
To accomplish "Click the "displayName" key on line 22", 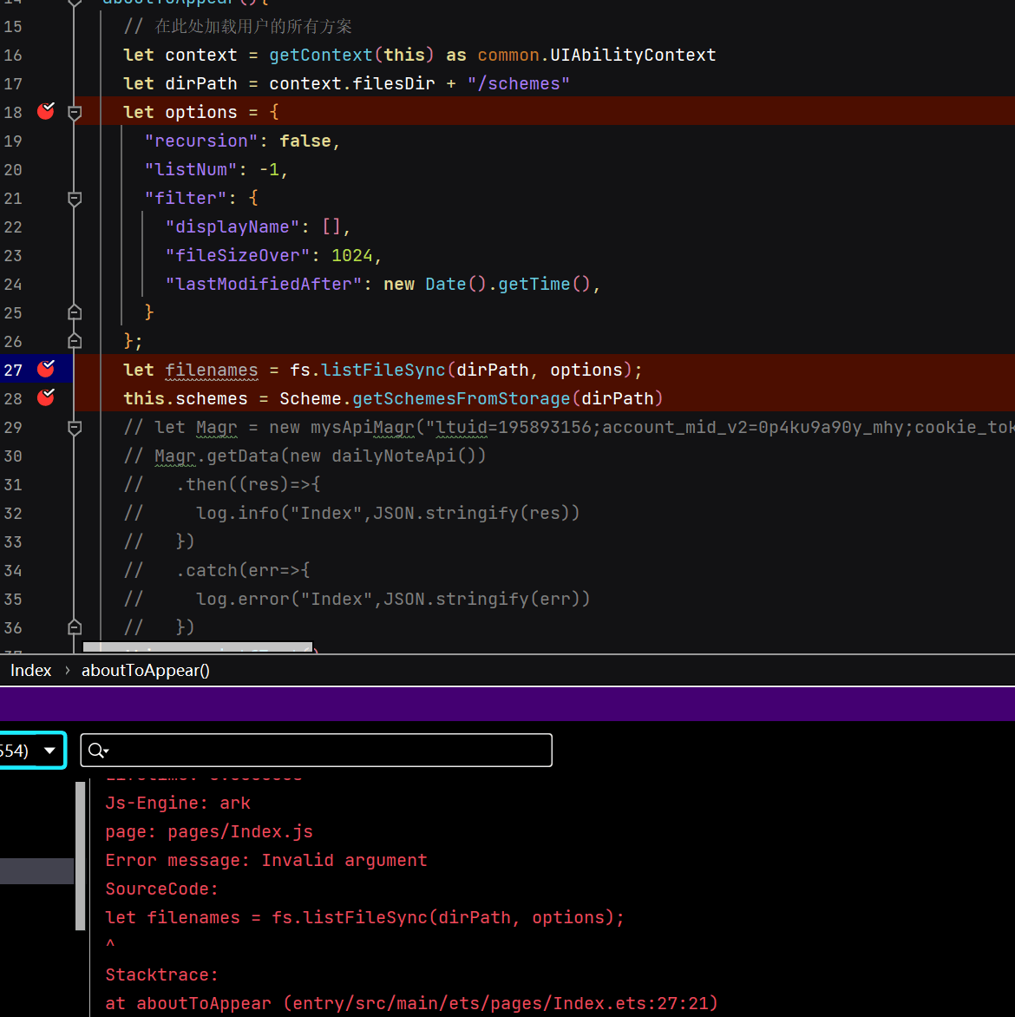I will click(232, 227).
